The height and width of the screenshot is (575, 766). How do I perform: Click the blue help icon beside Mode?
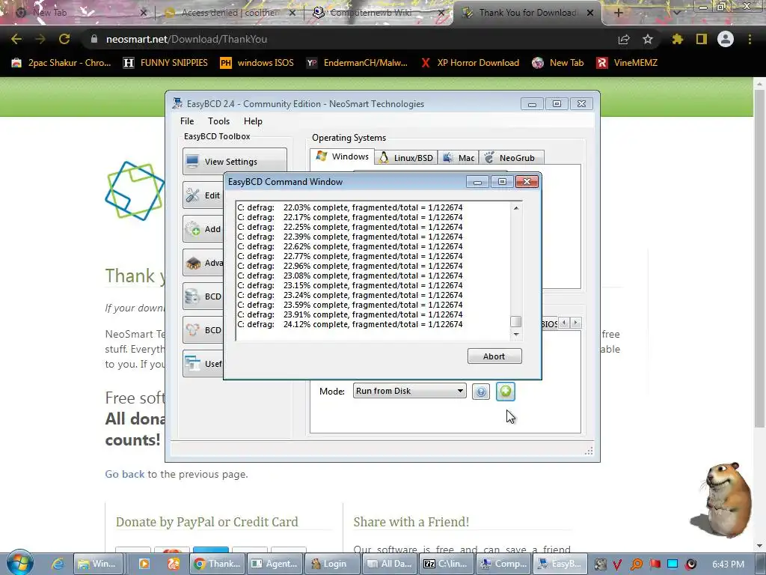click(x=481, y=392)
